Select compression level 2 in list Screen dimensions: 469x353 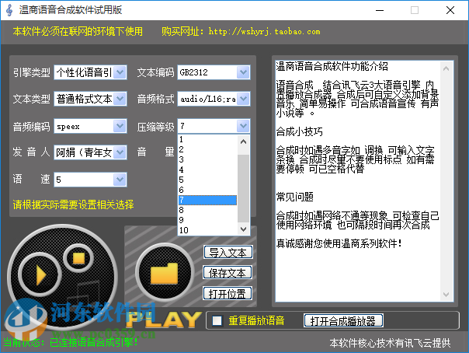[207, 149]
